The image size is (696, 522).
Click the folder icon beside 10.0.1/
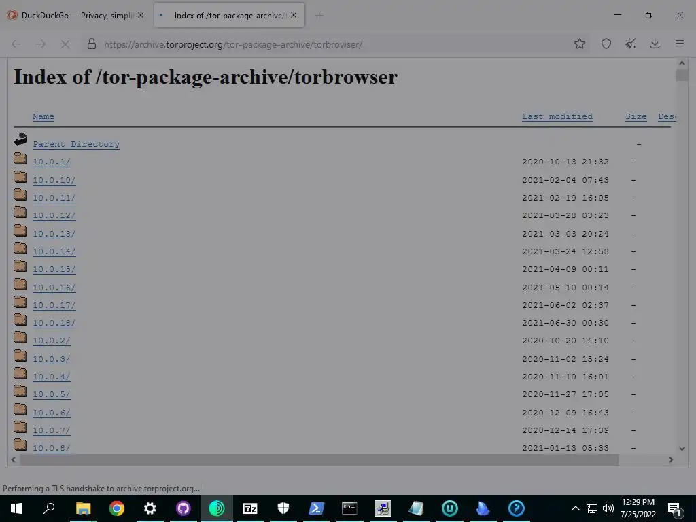[20, 158]
